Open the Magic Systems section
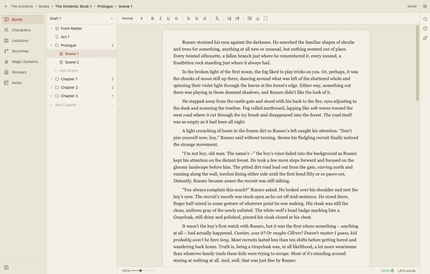The width and height of the screenshot is (430, 274). pos(23,62)
